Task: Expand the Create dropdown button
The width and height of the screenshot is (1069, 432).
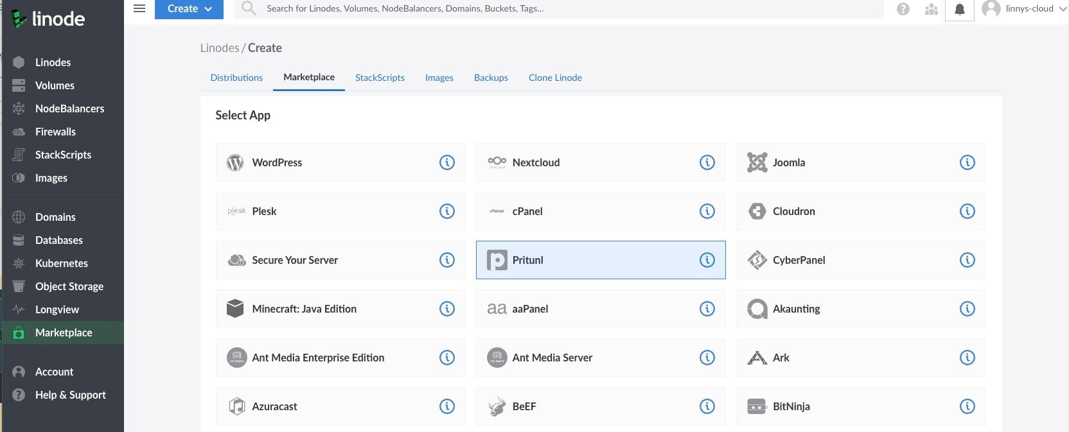Action: tap(189, 9)
